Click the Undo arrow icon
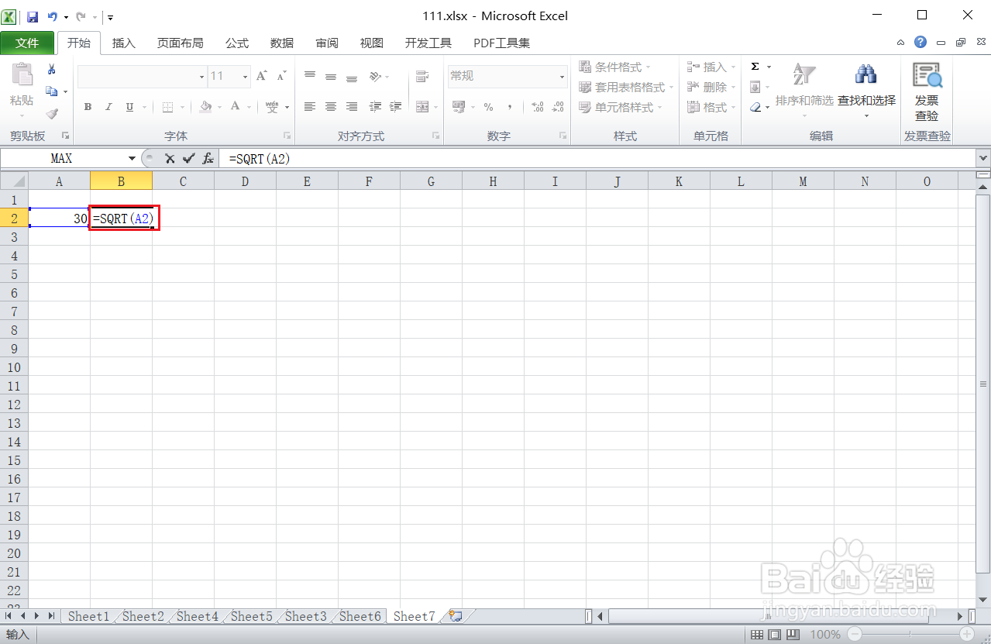Image resolution: width=991 pixels, height=644 pixels. pos(52,16)
